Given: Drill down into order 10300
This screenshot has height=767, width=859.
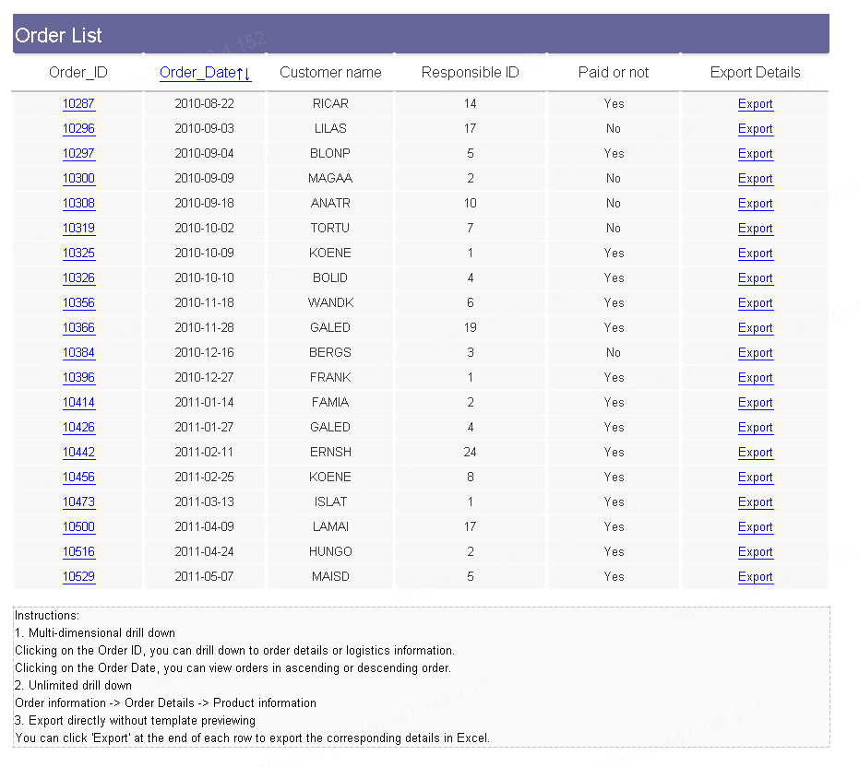Looking at the screenshot, I should (78, 179).
